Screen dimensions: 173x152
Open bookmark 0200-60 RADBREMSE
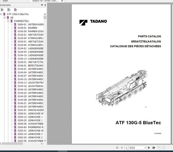tap(31, 127)
